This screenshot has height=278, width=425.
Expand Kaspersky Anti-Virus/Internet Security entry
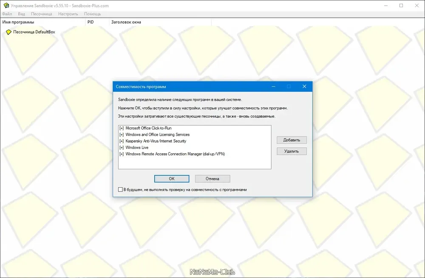click(x=122, y=141)
